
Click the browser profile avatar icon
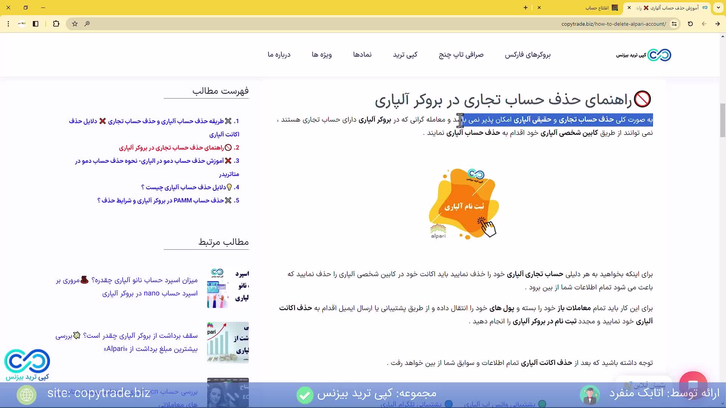click(22, 23)
